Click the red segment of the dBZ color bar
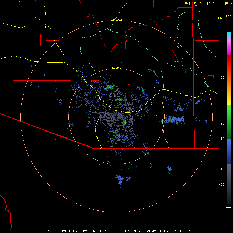The width and height of the screenshot is (233, 233). (229, 62)
